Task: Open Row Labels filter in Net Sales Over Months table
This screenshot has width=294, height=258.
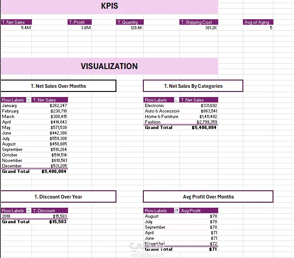Action: (29, 100)
